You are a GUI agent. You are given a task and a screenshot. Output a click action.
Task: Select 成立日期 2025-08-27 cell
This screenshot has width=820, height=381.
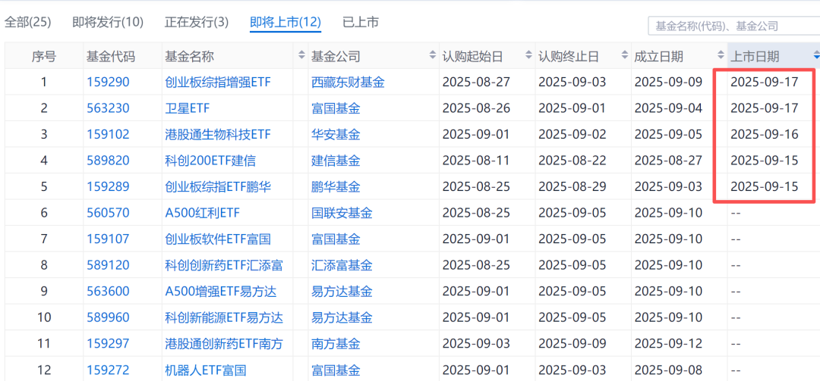[668, 161]
